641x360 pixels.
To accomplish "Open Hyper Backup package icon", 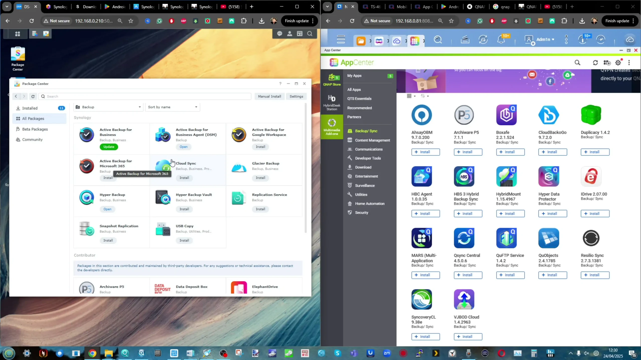I will [x=87, y=197].
